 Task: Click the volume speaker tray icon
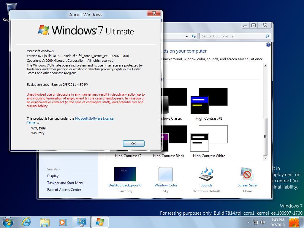pyautogui.click(x=263, y=222)
